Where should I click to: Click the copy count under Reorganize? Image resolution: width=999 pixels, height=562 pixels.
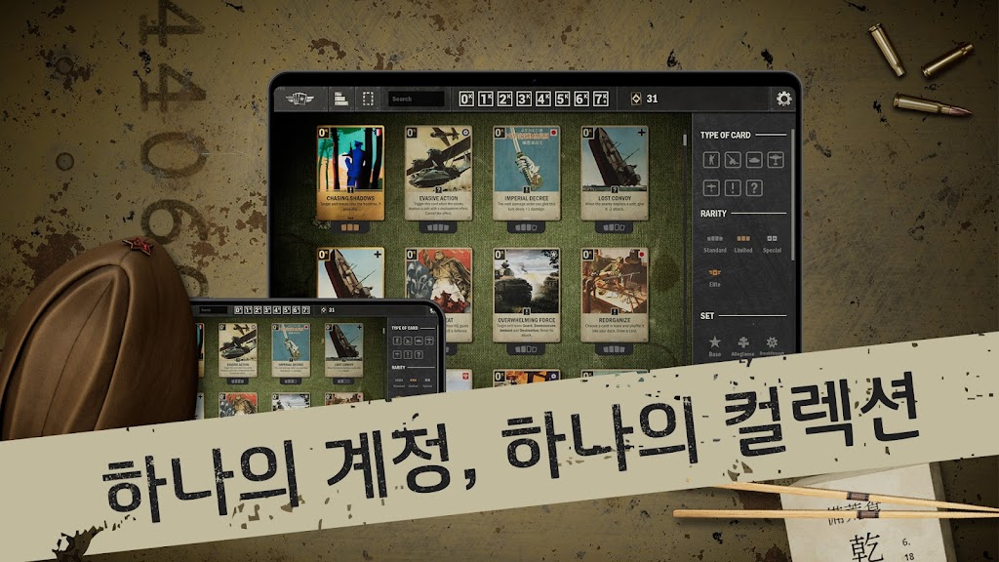point(614,348)
